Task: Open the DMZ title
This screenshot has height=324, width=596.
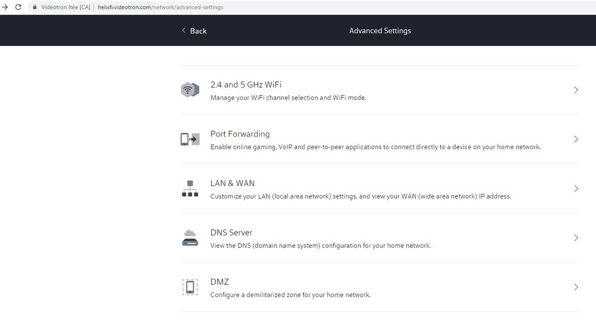Action: pyautogui.click(x=220, y=282)
